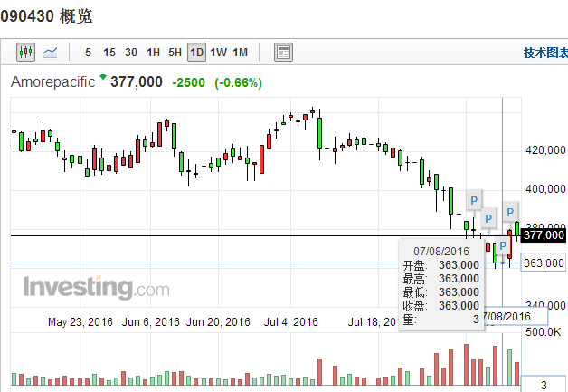Click the 07/08/2016 tooltip date
The width and height of the screenshot is (568, 392).
pyautogui.click(x=440, y=252)
